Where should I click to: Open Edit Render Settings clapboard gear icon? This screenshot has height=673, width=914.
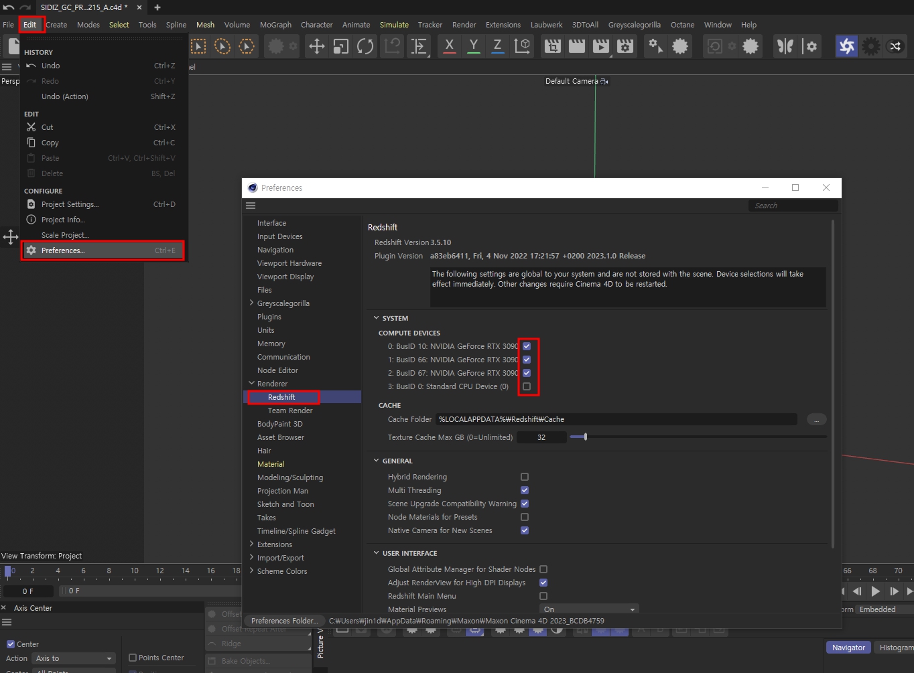pyautogui.click(x=625, y=46)
